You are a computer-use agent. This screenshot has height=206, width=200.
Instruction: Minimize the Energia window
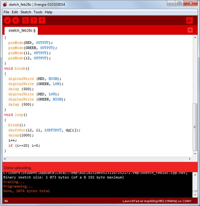coord(171,3)
